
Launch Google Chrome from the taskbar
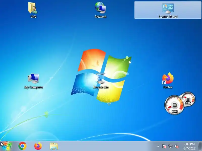(22, 146)
